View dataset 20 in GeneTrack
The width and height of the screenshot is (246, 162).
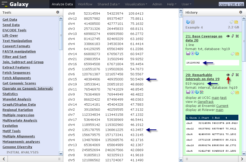(205, 102)
